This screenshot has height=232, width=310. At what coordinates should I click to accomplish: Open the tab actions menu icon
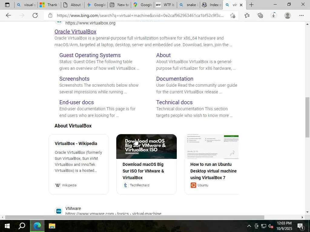(7, 5)
